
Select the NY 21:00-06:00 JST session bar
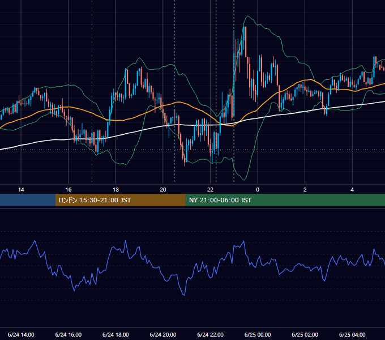click(285, 200)
